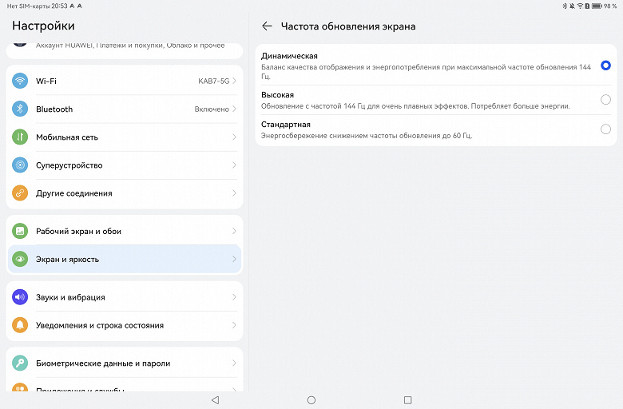Tap the mobile network icon
The height and width of the screenshot is (409, 623).
coord(20,137)
